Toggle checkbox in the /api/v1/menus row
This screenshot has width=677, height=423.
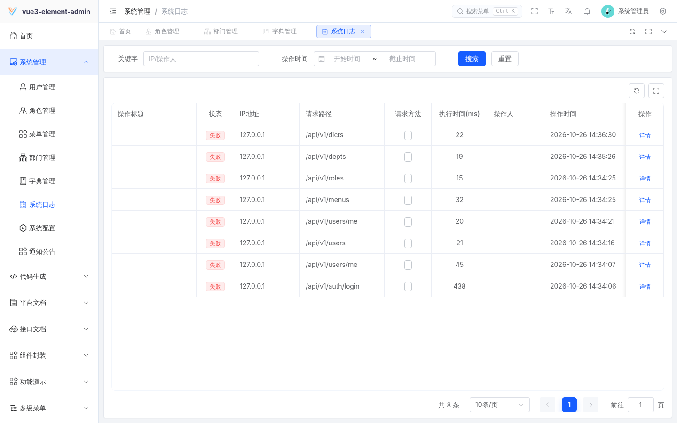coord(408,200)
